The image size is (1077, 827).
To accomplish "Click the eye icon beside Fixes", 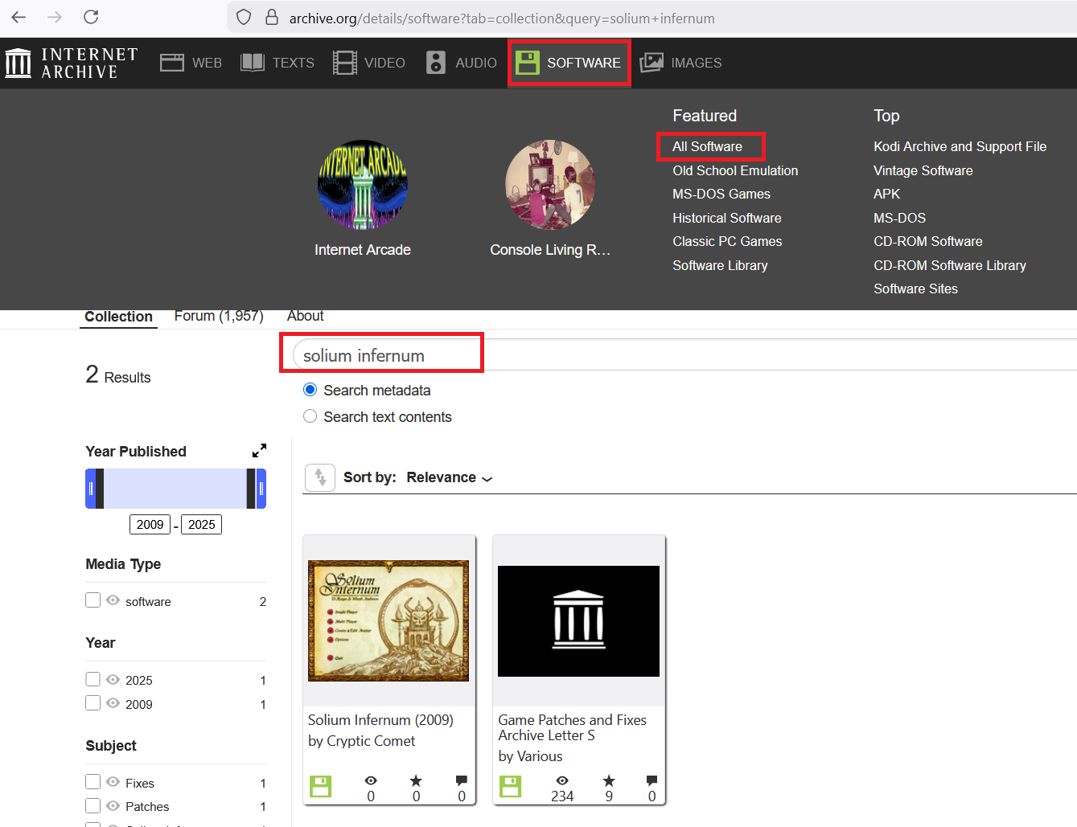I will point(113,782).
